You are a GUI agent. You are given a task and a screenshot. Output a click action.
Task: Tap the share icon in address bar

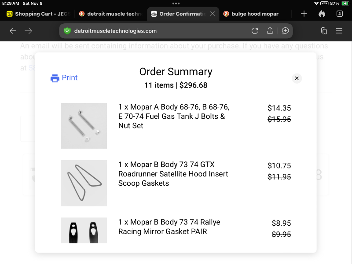tap(270, 31)
